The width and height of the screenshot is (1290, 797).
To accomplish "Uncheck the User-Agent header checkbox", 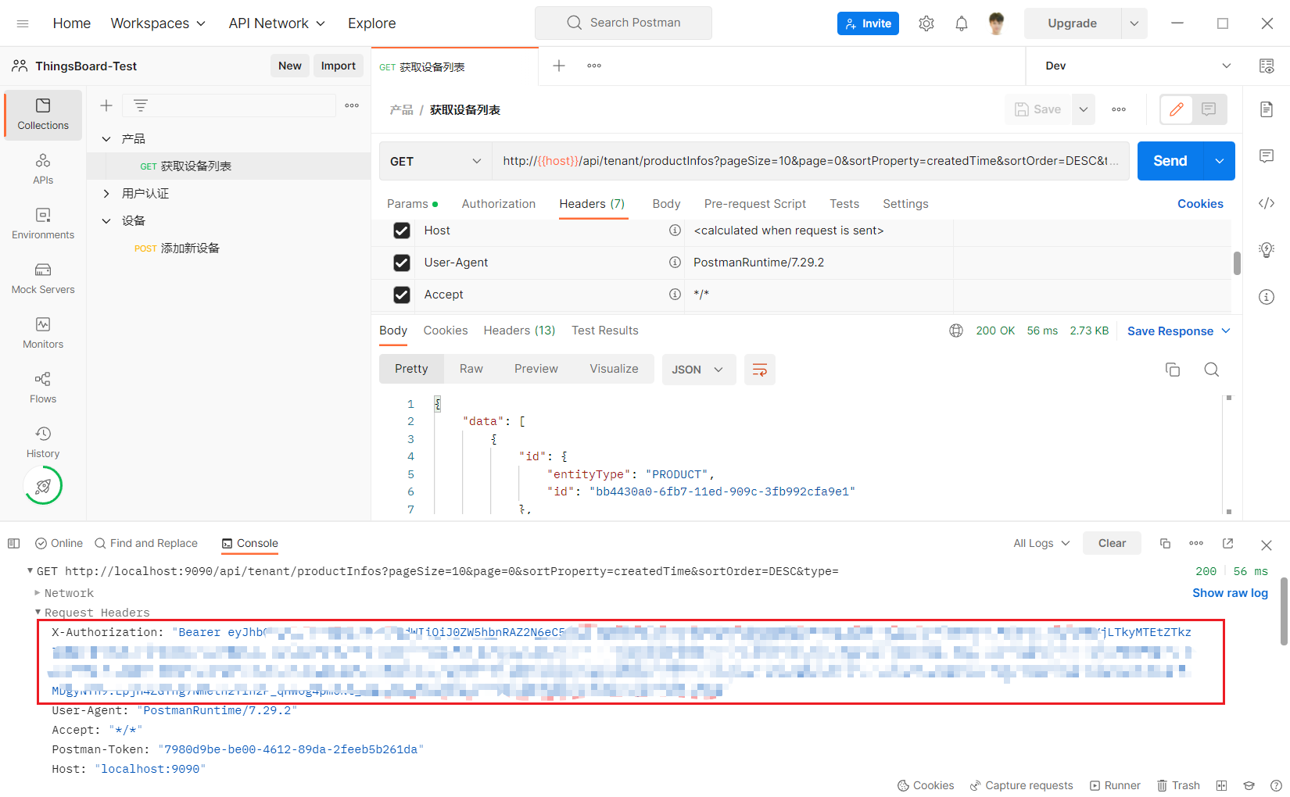I will click(402, 263).
